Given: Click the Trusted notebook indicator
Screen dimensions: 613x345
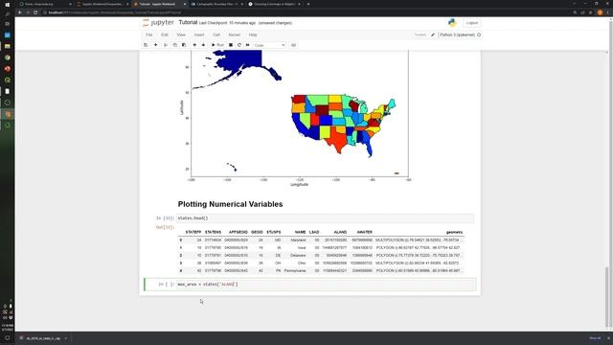Looking at the screenshot, I should point(420,34).
